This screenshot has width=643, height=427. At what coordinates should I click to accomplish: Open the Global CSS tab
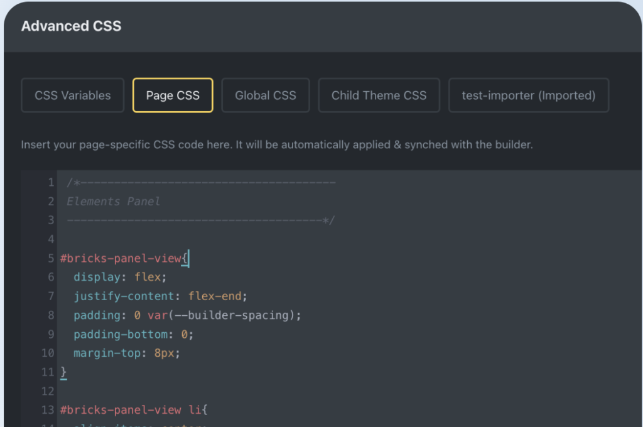(265, 95)
